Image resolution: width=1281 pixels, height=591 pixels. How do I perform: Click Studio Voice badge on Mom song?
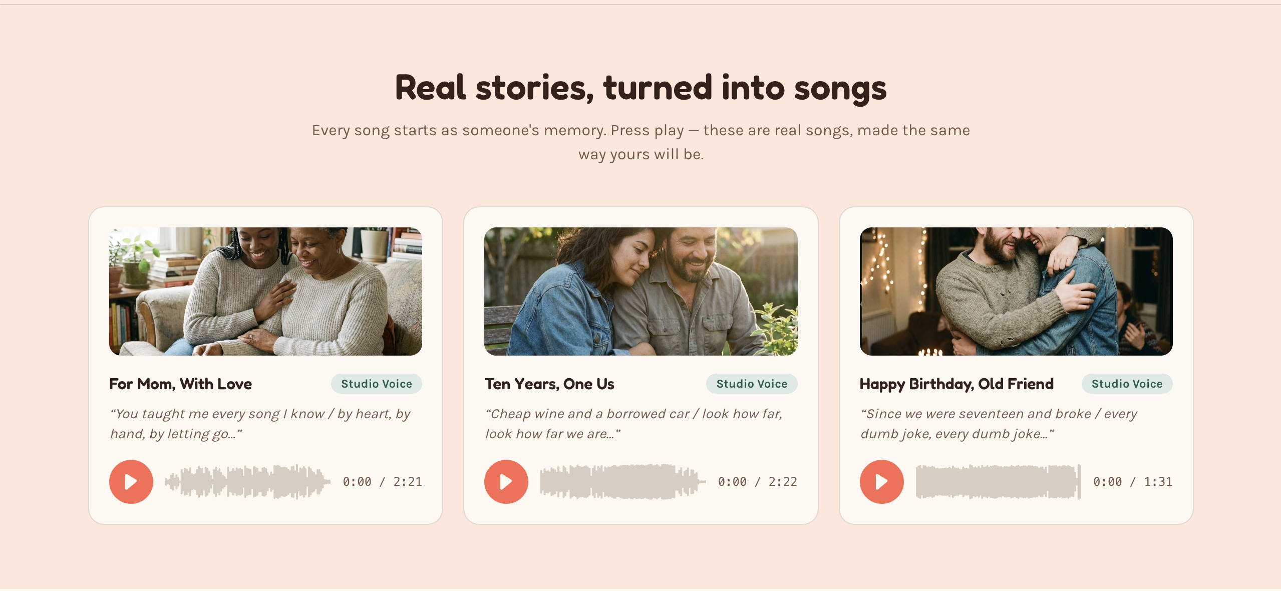click(377, 384)
